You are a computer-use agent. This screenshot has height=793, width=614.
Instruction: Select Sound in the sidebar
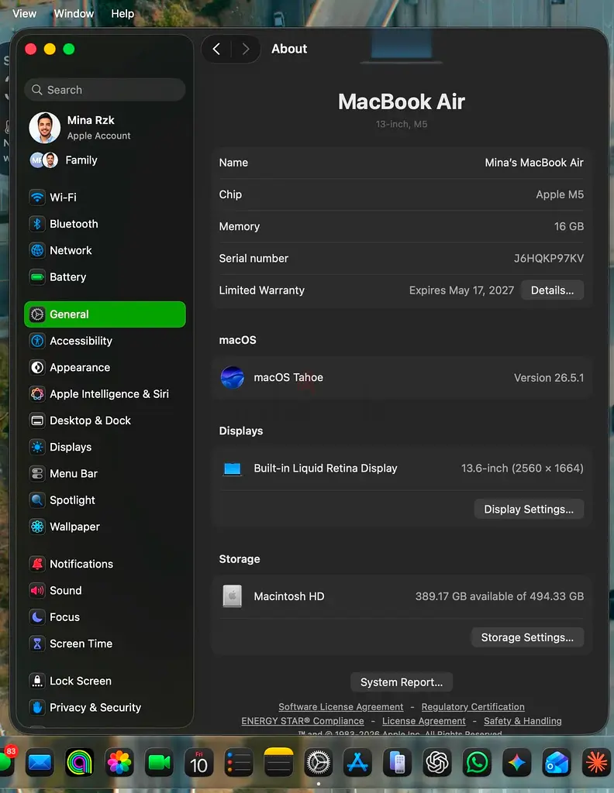pyautogui.click(x=105, y=590)
